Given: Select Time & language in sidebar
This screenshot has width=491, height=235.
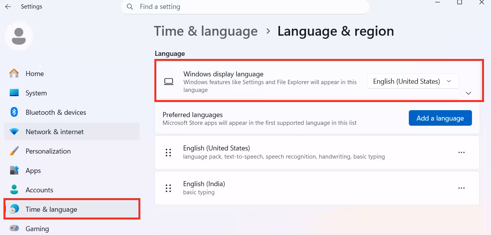Looking at the screenshot, I should (x=72, y=209).
